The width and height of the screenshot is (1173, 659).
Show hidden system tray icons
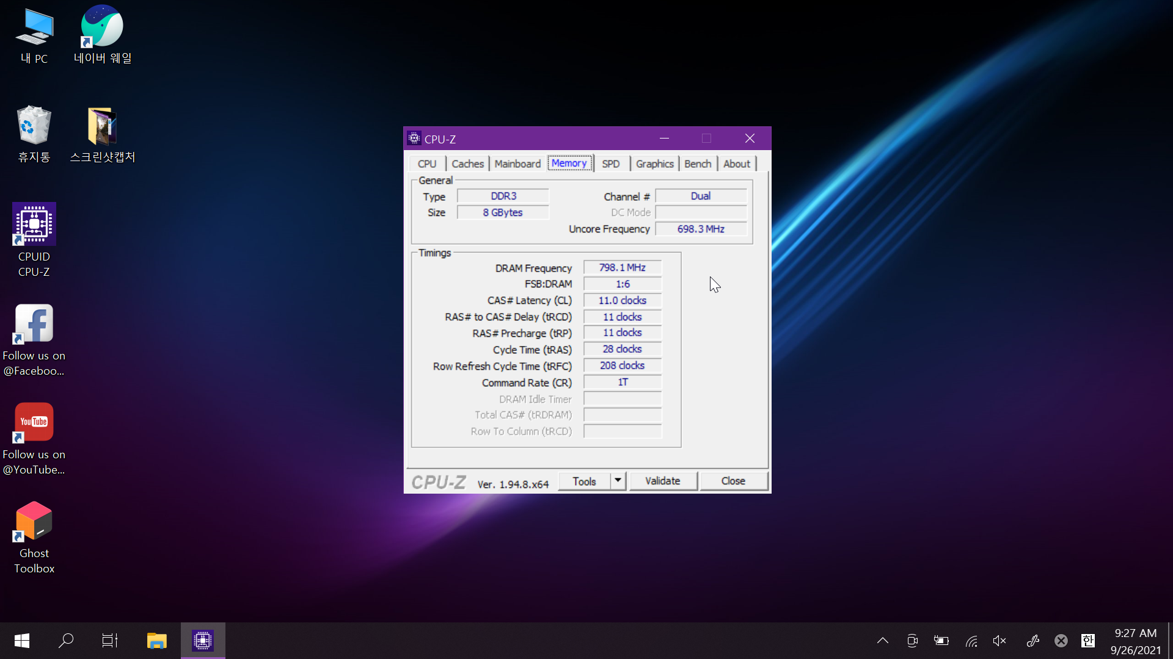pyautogui.click(x=883, y=641)
